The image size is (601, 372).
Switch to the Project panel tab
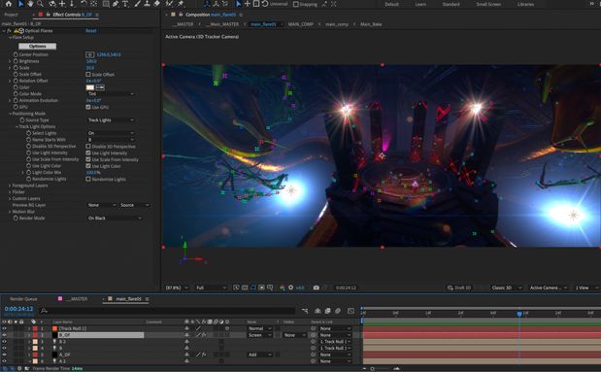point(11,15)
